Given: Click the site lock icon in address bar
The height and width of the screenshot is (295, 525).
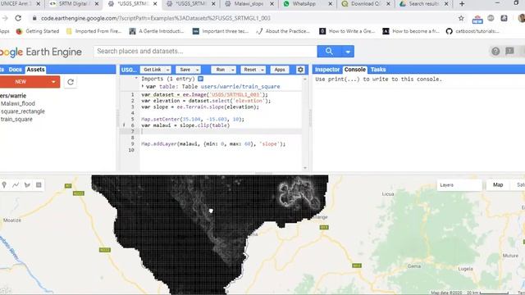Looking at the screenshot, I should click(x=34, y=18).
